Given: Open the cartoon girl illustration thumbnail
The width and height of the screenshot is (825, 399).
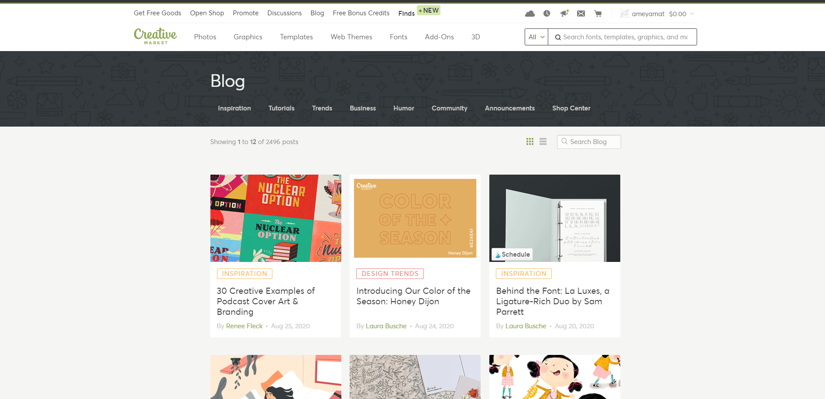Looking at the screenshot, I should (x=555, y=377).
